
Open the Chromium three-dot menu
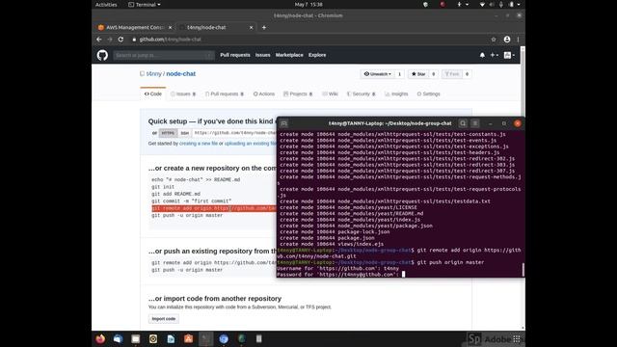pos(519,40)
